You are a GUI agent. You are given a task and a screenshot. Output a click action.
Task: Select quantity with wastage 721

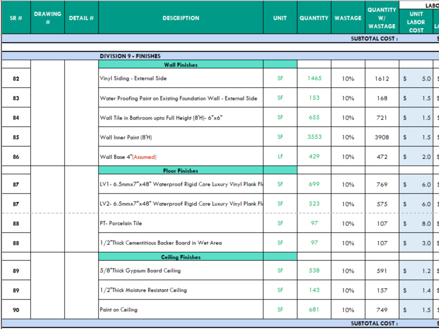pyautogui.click(x=382, y=118)
